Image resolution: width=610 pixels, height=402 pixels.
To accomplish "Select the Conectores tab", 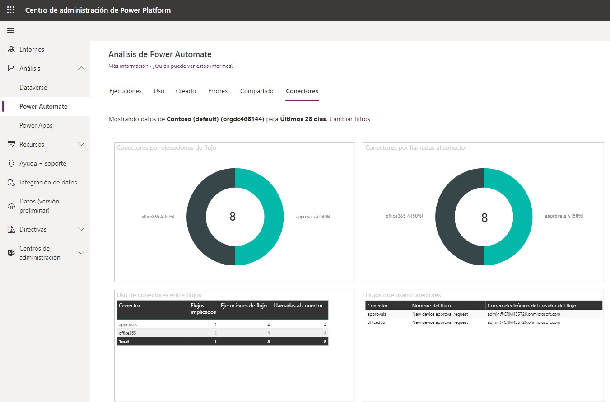I will point(302,91).
